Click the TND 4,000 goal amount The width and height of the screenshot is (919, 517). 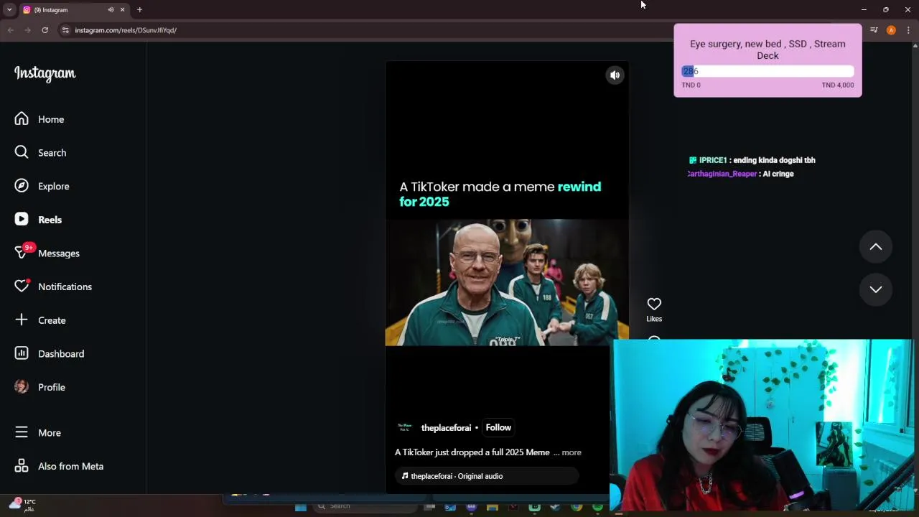[x=838, y=85]
